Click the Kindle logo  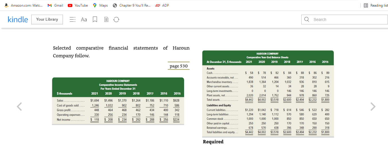coord(18,19)
